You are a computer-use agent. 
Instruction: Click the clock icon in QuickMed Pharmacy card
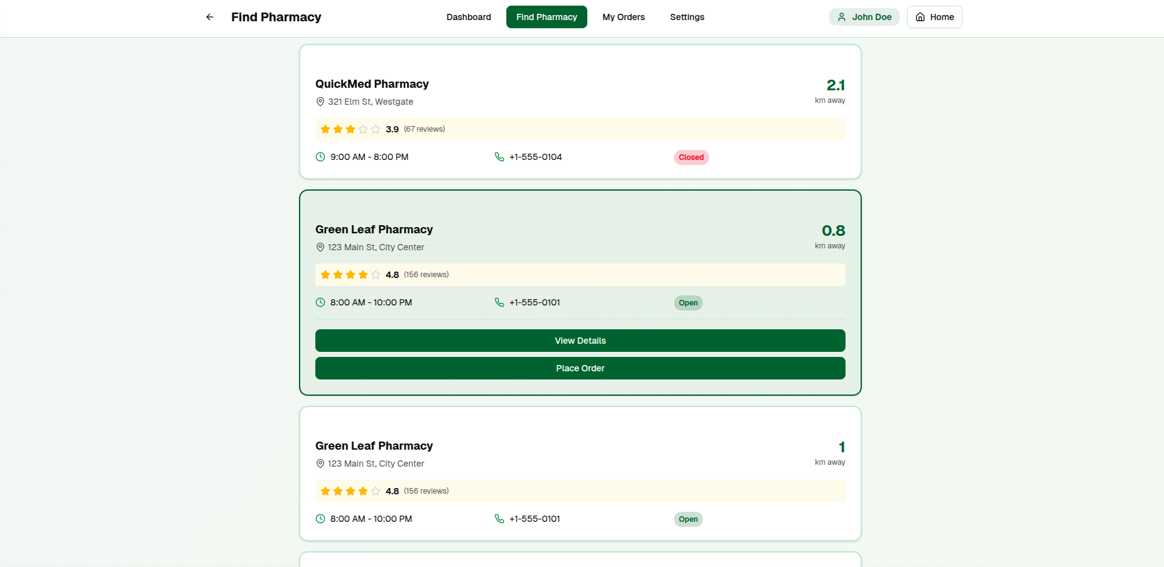point(320,157)
